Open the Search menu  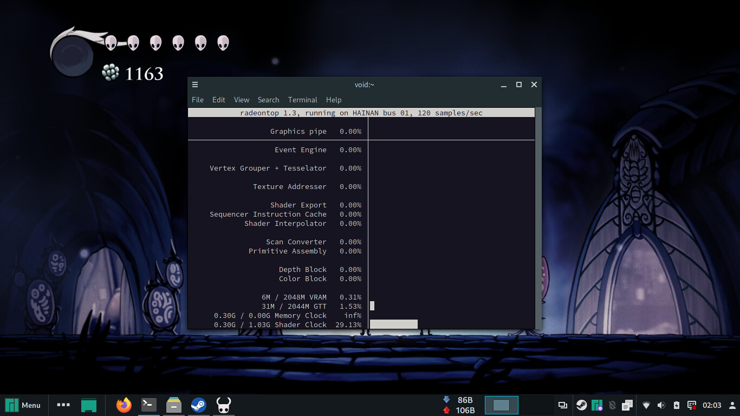click(x=268, y=100)
